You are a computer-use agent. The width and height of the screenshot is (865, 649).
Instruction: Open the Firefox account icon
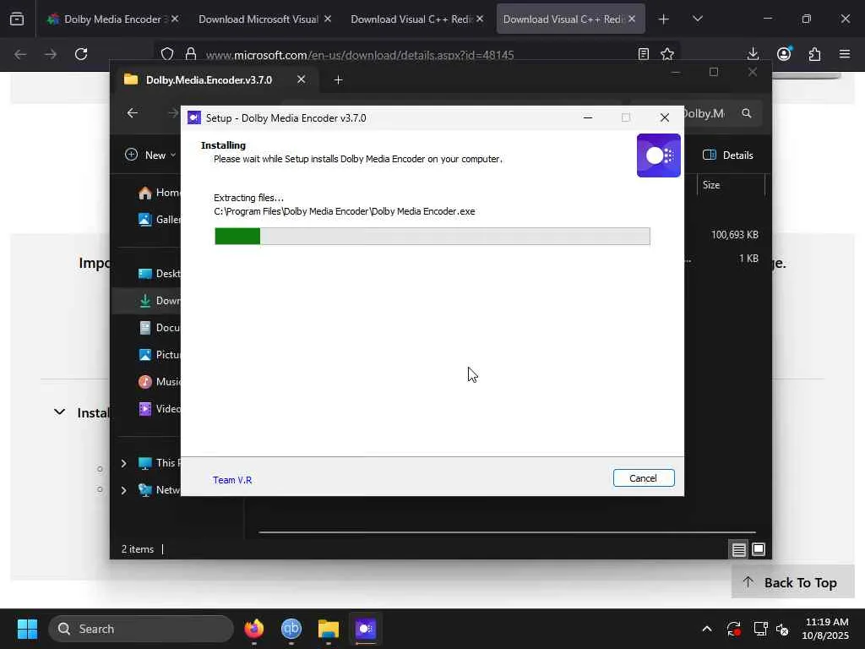click(784, 54)
